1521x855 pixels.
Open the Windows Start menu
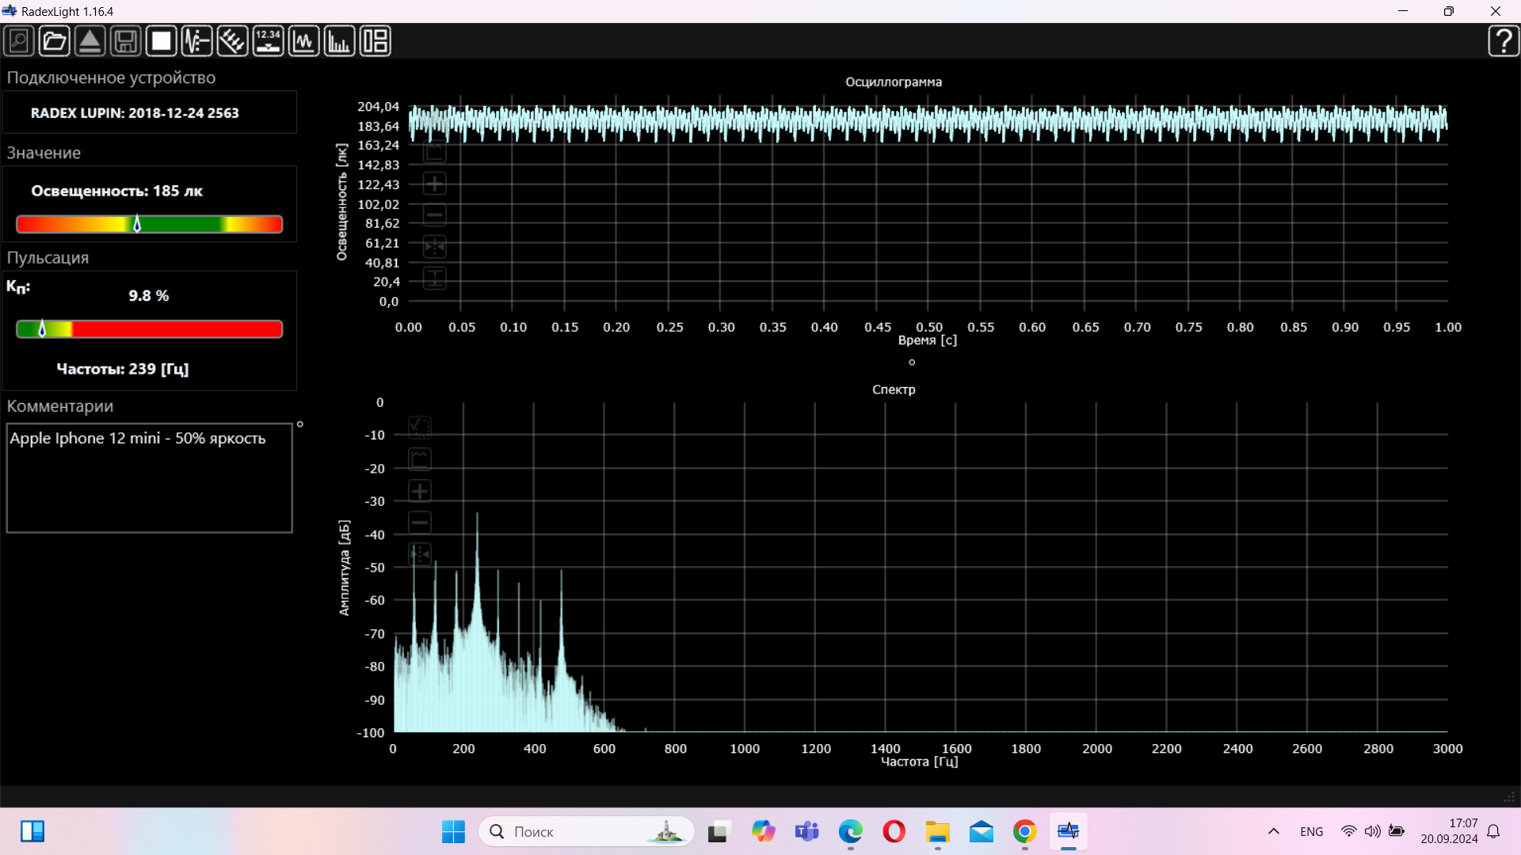tap(453, 831)
